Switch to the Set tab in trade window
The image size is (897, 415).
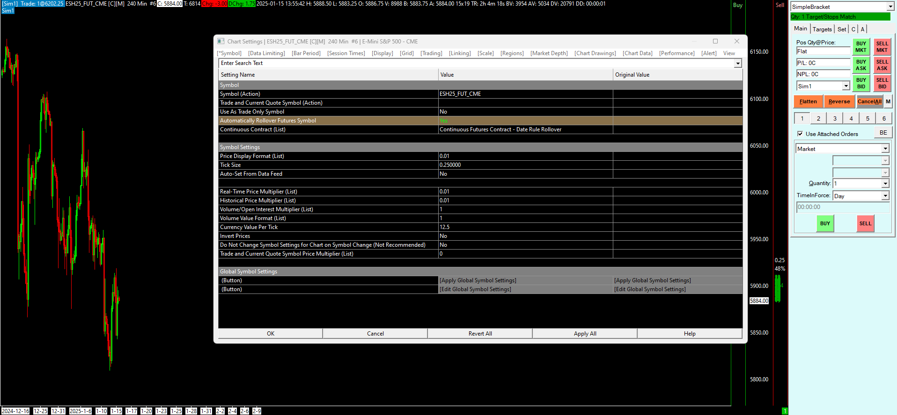click(842, 29)
